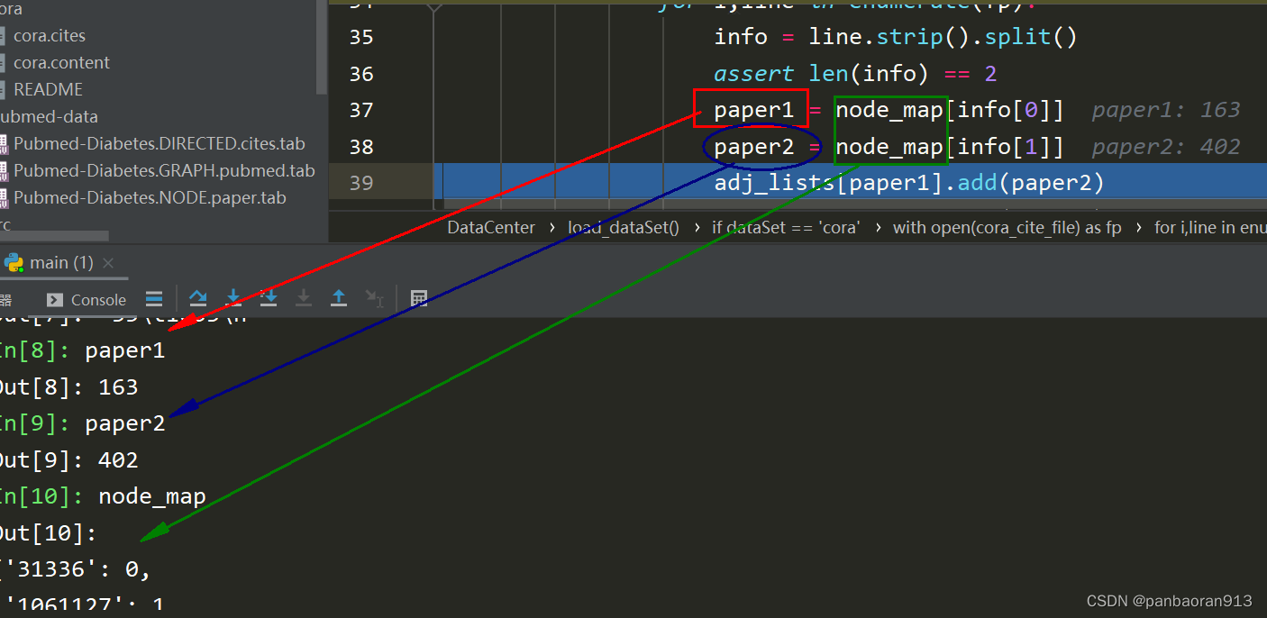Image resolution: width=1267 pixels, height=618 pixels.
Task: Click line number 36 in the gutter
Action: coord(360,74)
